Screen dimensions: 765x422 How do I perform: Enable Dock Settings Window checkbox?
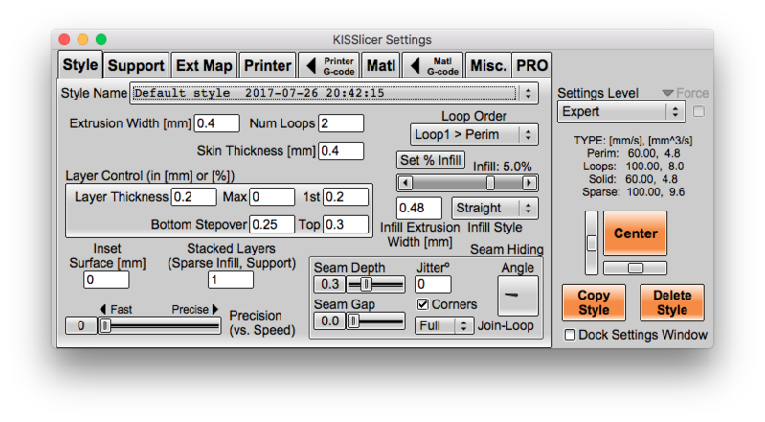[570, 335]
